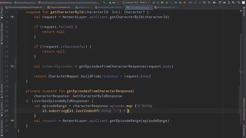Click the lastIndexOf call on line 31
Screen dimensions: 246x138
(87, 111)
